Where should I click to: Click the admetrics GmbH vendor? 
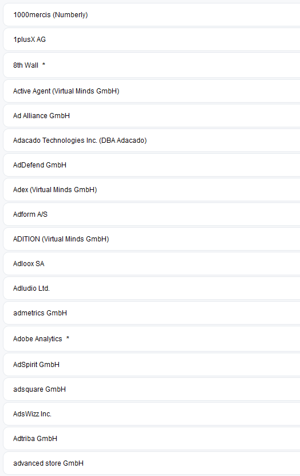152,313
